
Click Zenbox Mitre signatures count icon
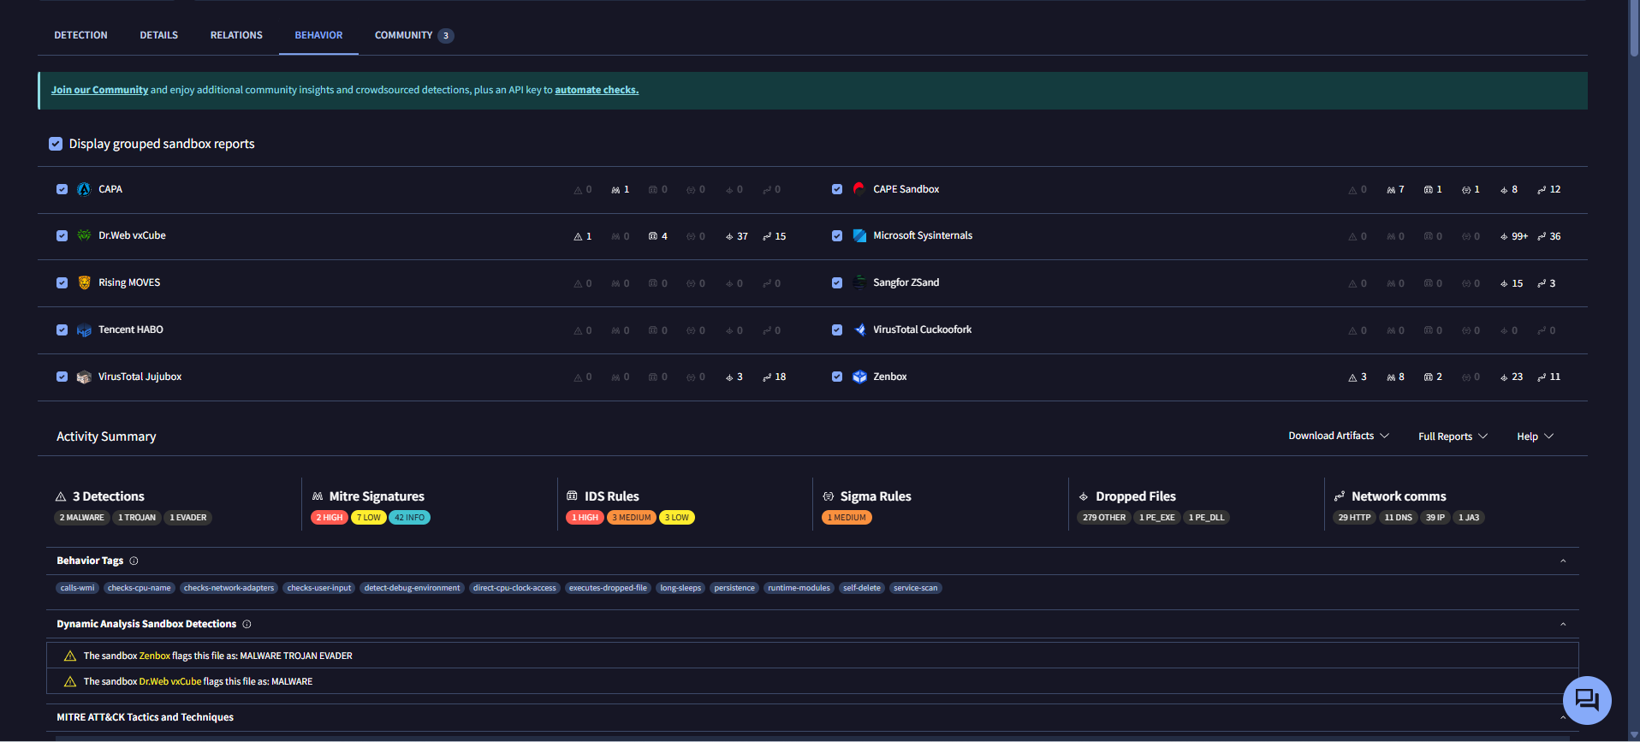click(1391, 377)
